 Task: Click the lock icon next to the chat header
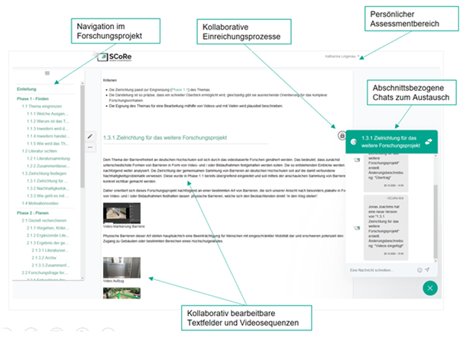[x=342, y=136]
